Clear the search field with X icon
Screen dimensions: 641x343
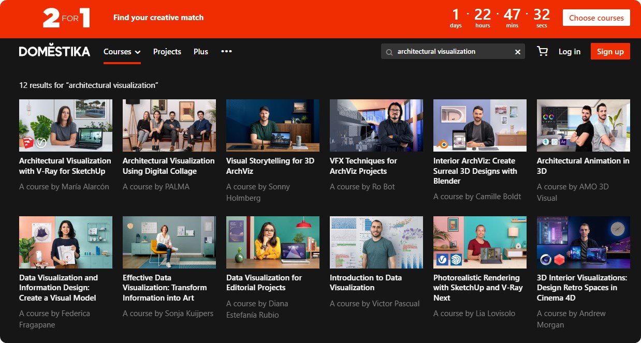click(x=517, y=52)
